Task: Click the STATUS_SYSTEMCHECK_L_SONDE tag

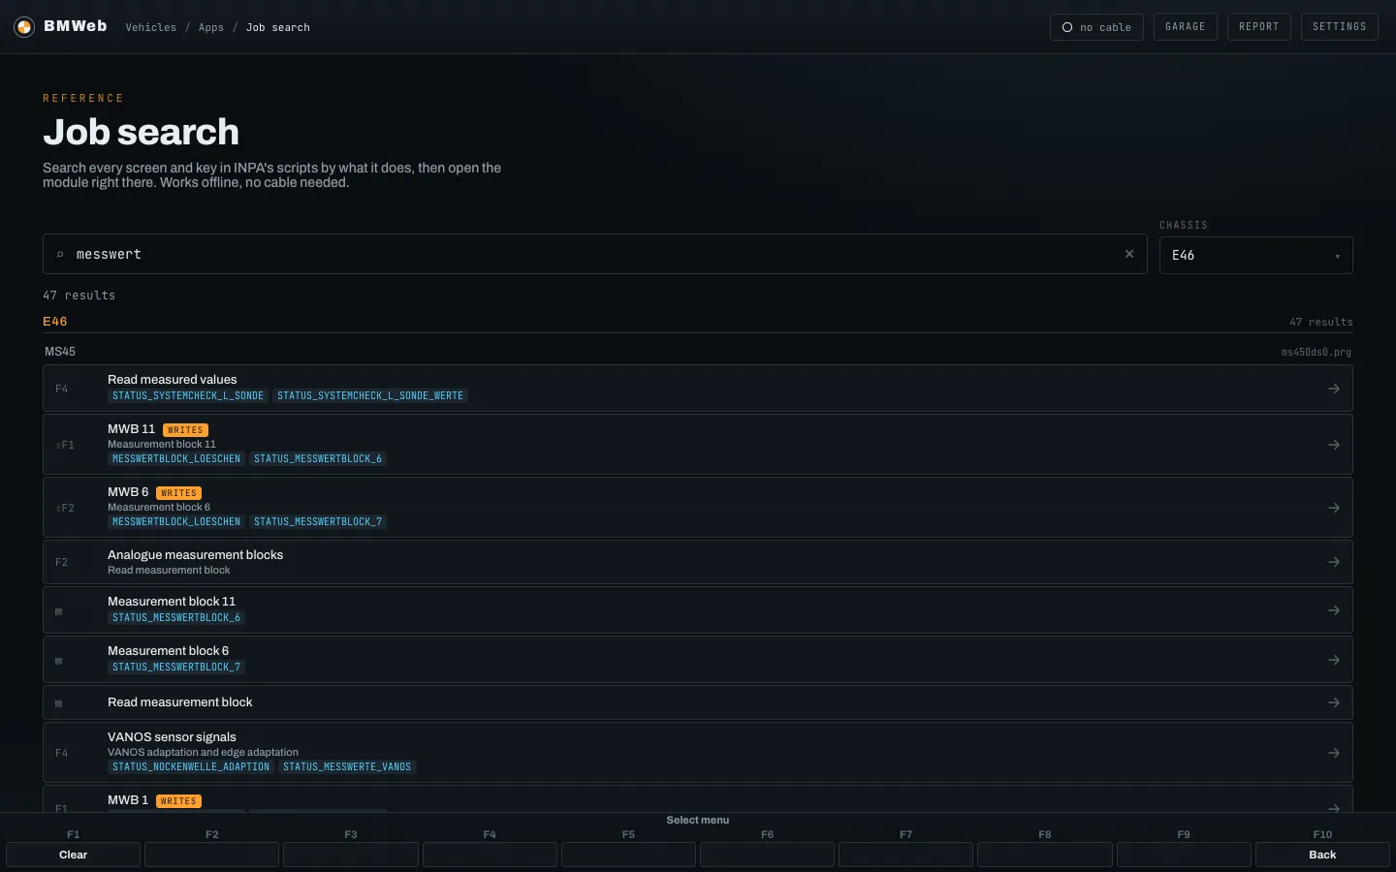Action: coord(188,395)
